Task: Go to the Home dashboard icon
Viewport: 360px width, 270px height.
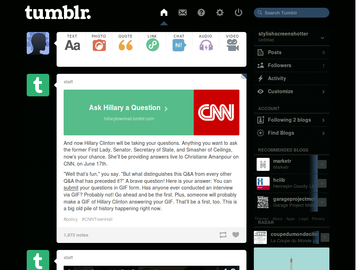Action: click(164, 12)
